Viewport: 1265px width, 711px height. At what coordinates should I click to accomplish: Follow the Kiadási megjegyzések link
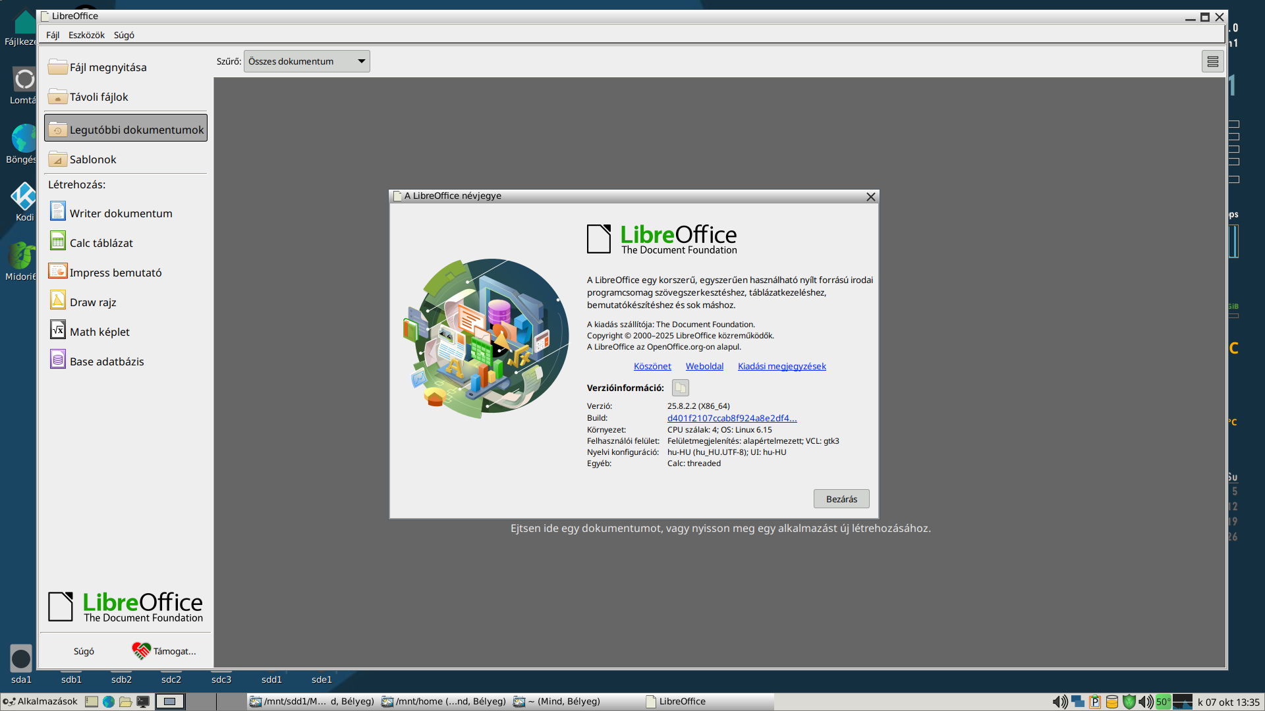tap(781, 366)
